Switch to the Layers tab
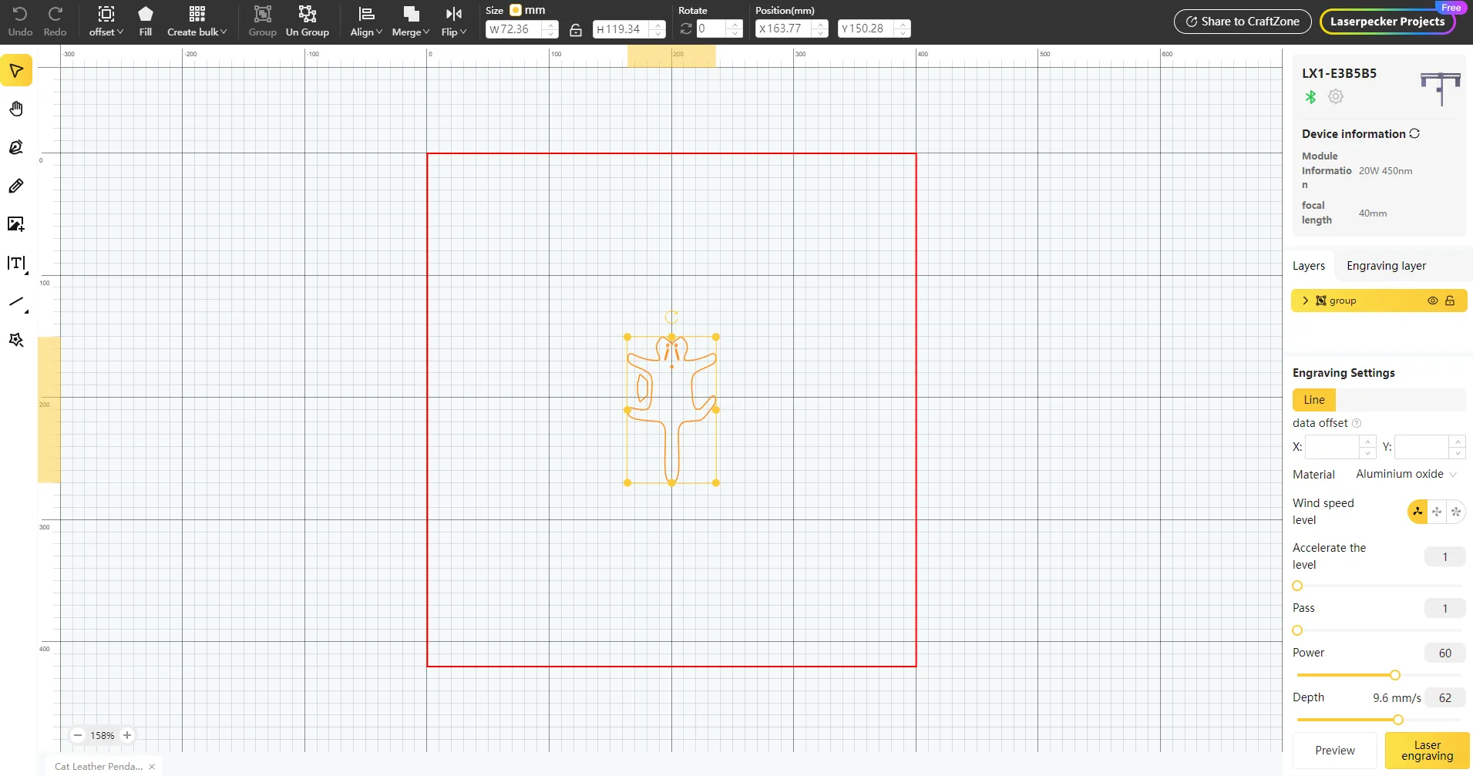 click(x=1309, y=266)
